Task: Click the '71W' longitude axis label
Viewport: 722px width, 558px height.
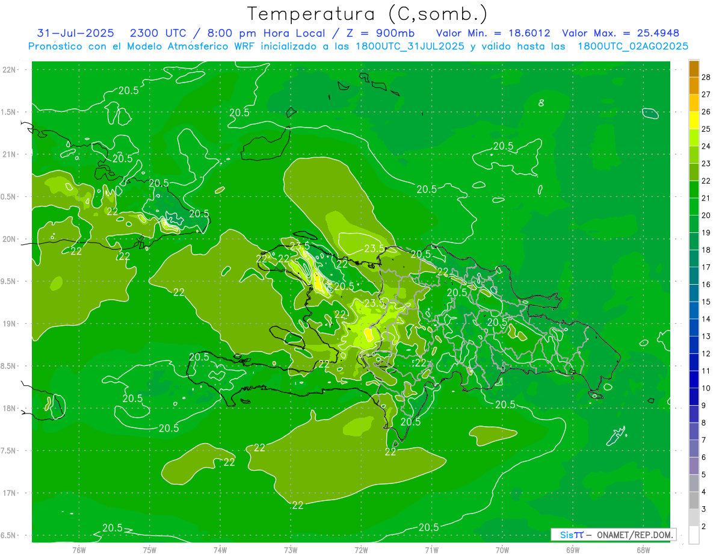Action: [x=431, y=550]
